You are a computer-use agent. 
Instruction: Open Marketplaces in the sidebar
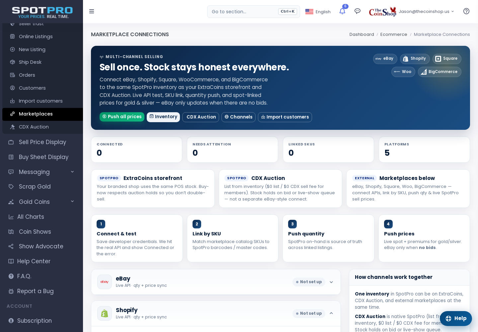[x=42, y=114]
